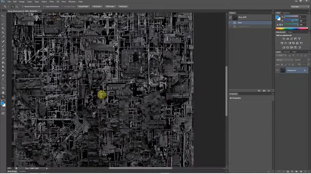Select the Clone Stamp tool
This screenshot has width=311, height=174.
(3, 50)
